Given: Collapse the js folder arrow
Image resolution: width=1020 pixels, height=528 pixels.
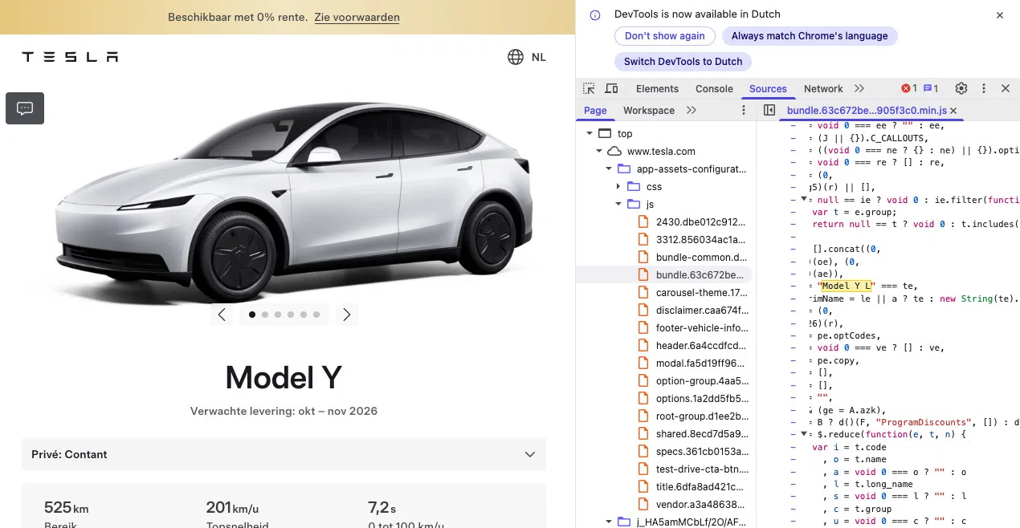Looking at the screenshot, I should tap(618, 204).
